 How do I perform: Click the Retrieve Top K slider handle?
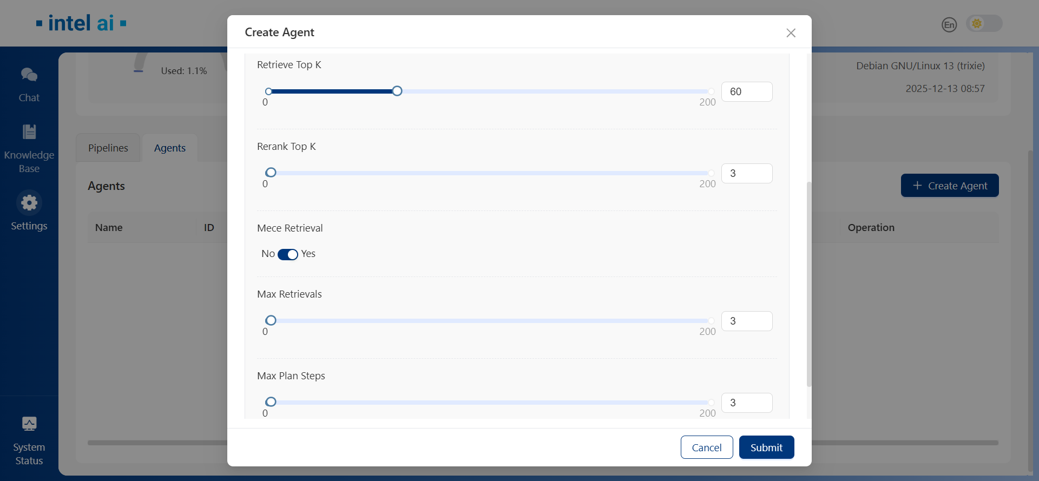point(397,91)
